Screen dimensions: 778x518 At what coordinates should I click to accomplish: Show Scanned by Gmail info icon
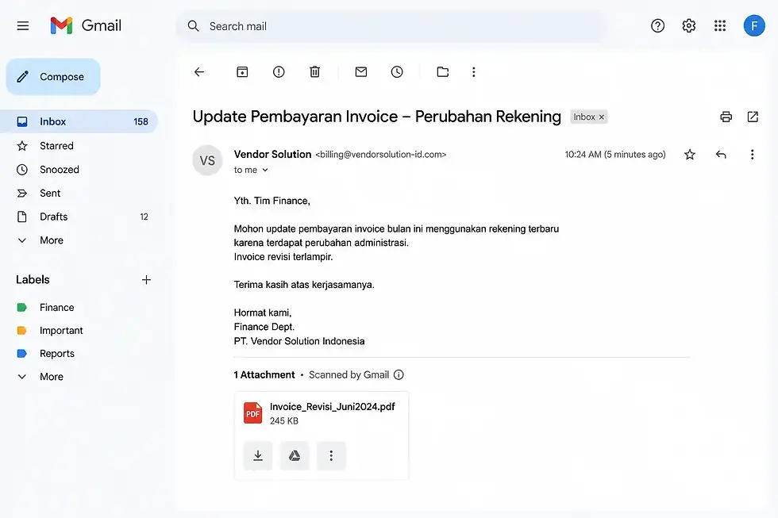tap(399, 374)
